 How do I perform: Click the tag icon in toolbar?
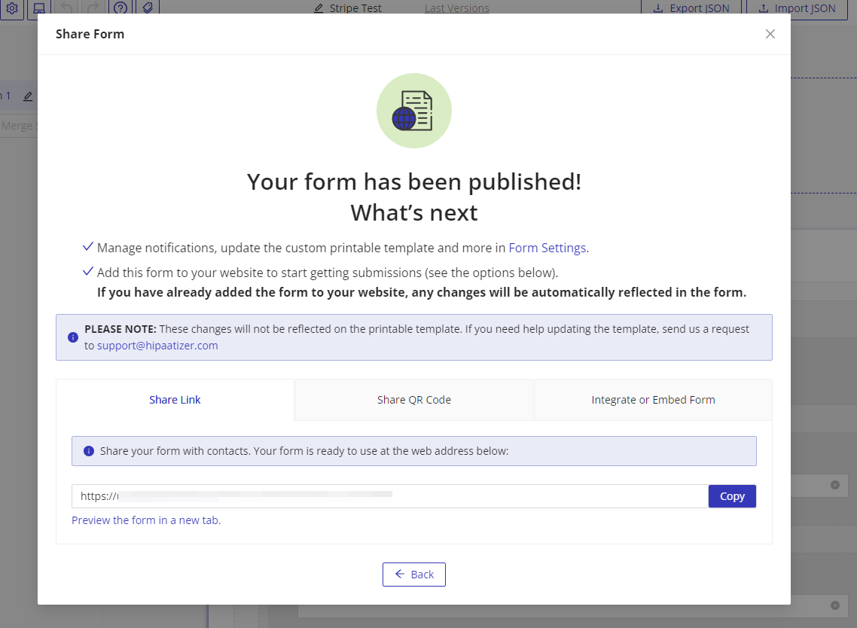pos(147,8)
